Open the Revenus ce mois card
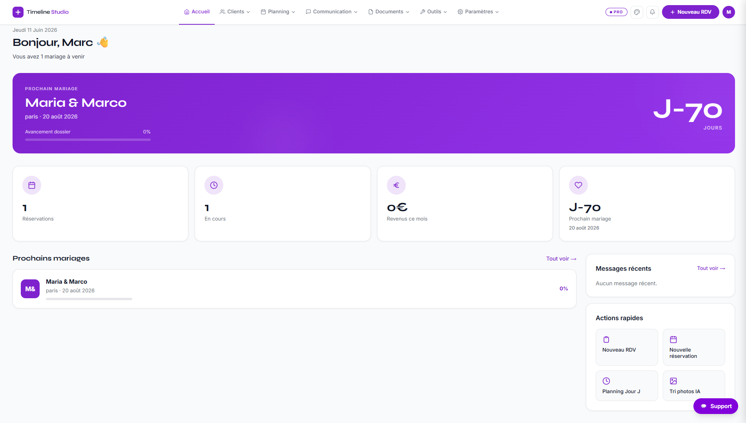 (465, 204)
